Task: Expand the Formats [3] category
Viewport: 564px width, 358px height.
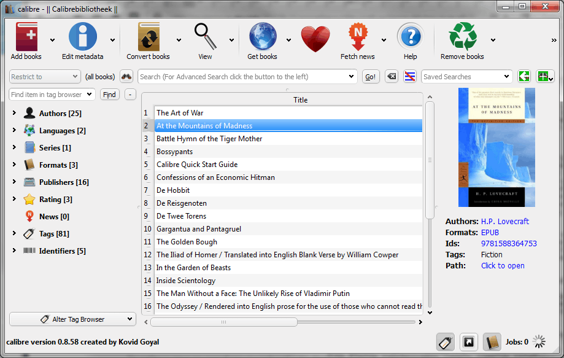Action: (14, 165)
